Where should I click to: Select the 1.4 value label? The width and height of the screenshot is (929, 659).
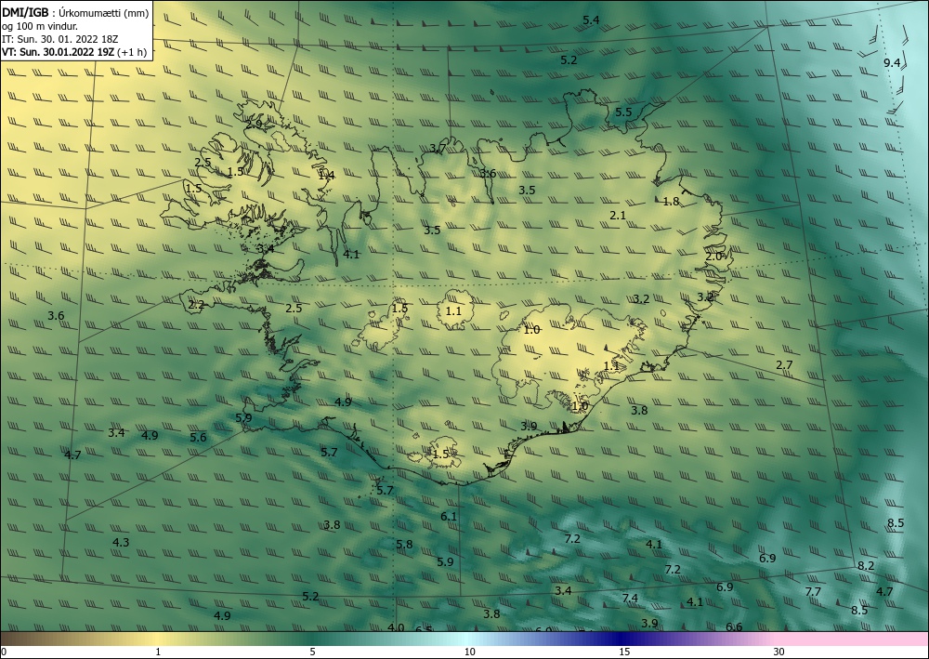click(326, 175)
